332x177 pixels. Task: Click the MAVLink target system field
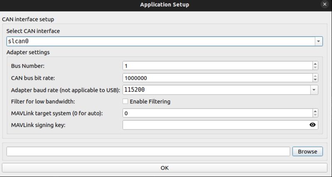click(x=217, y=113)
